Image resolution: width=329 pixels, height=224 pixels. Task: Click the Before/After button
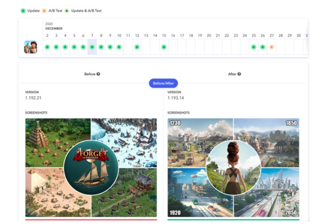point(163,83)
